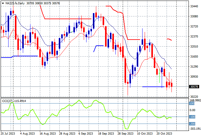This screenshot has width=201, height=137.
Task: Click the red resistance line near 32370
Action: point(134,40)
